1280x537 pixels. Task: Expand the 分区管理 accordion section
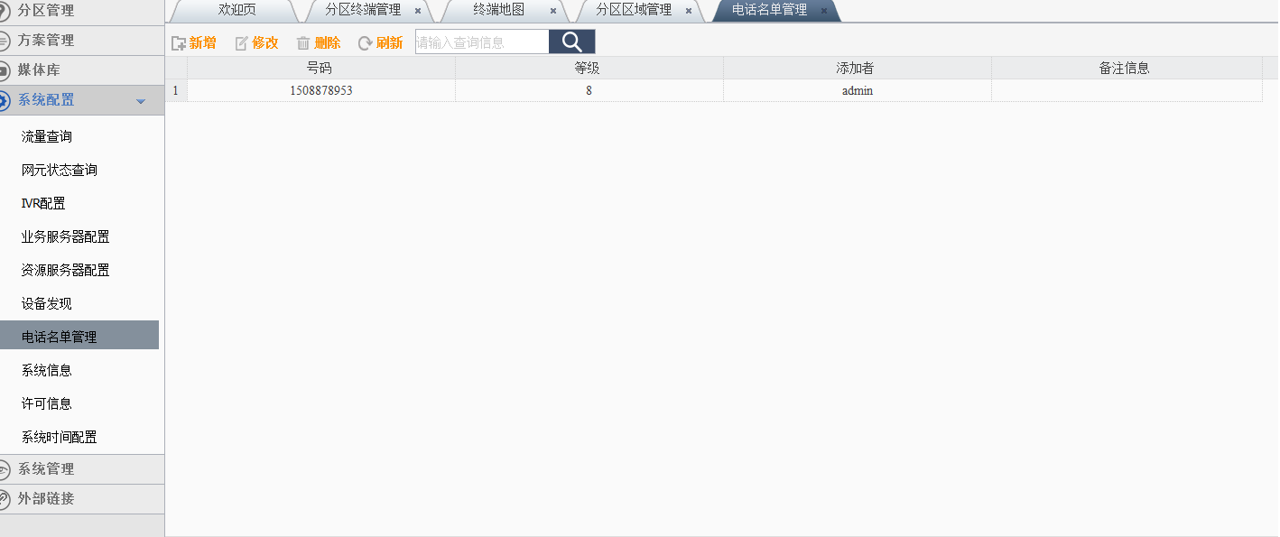click(82, 11)
